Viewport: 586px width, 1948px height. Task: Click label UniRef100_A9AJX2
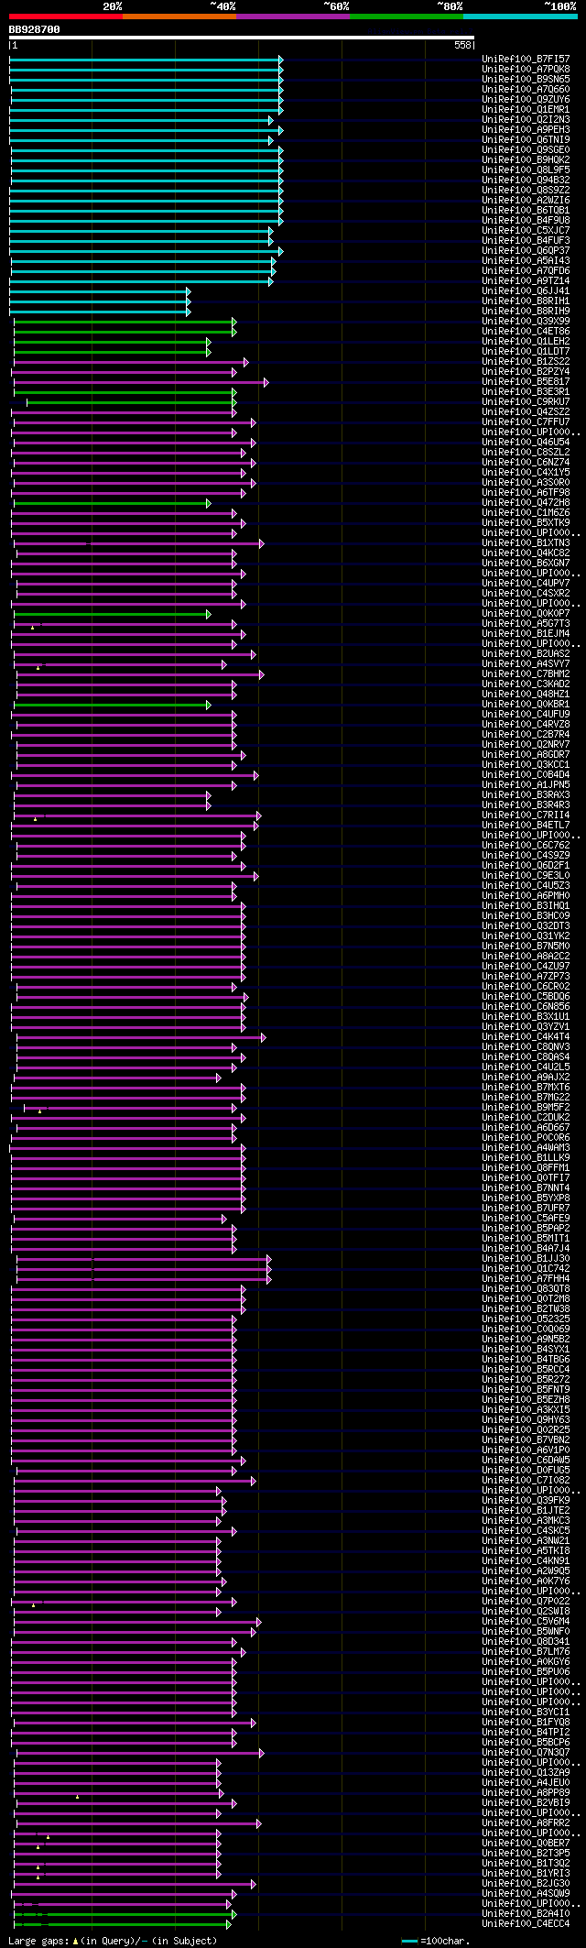[x=526, y=1077]
